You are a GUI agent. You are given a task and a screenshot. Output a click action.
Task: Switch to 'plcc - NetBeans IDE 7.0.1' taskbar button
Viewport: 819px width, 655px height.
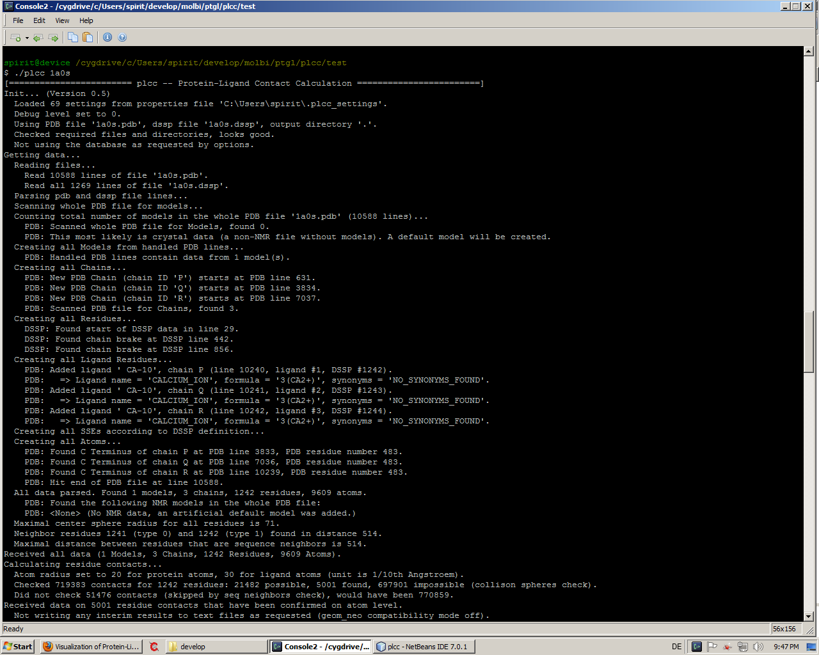coord(424,647)
